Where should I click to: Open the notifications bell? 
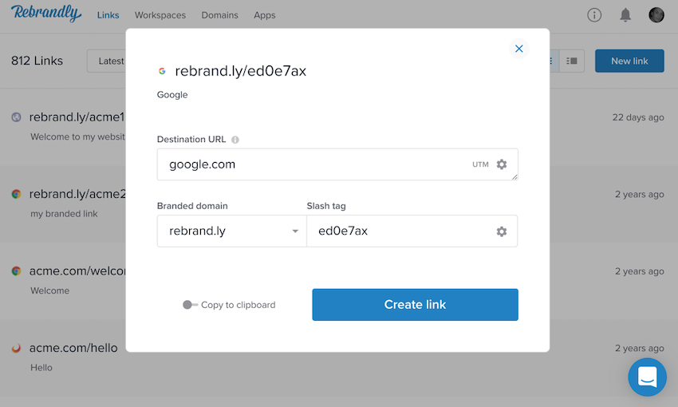pos(625,15)
